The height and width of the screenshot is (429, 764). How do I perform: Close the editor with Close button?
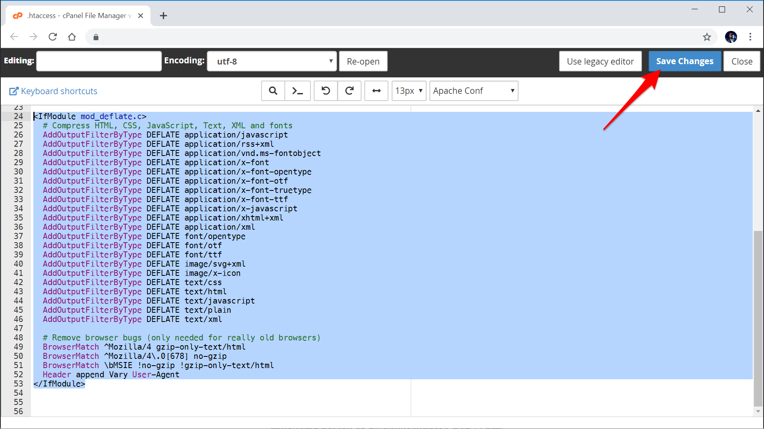pyautogui.click(x=742, y=61)
